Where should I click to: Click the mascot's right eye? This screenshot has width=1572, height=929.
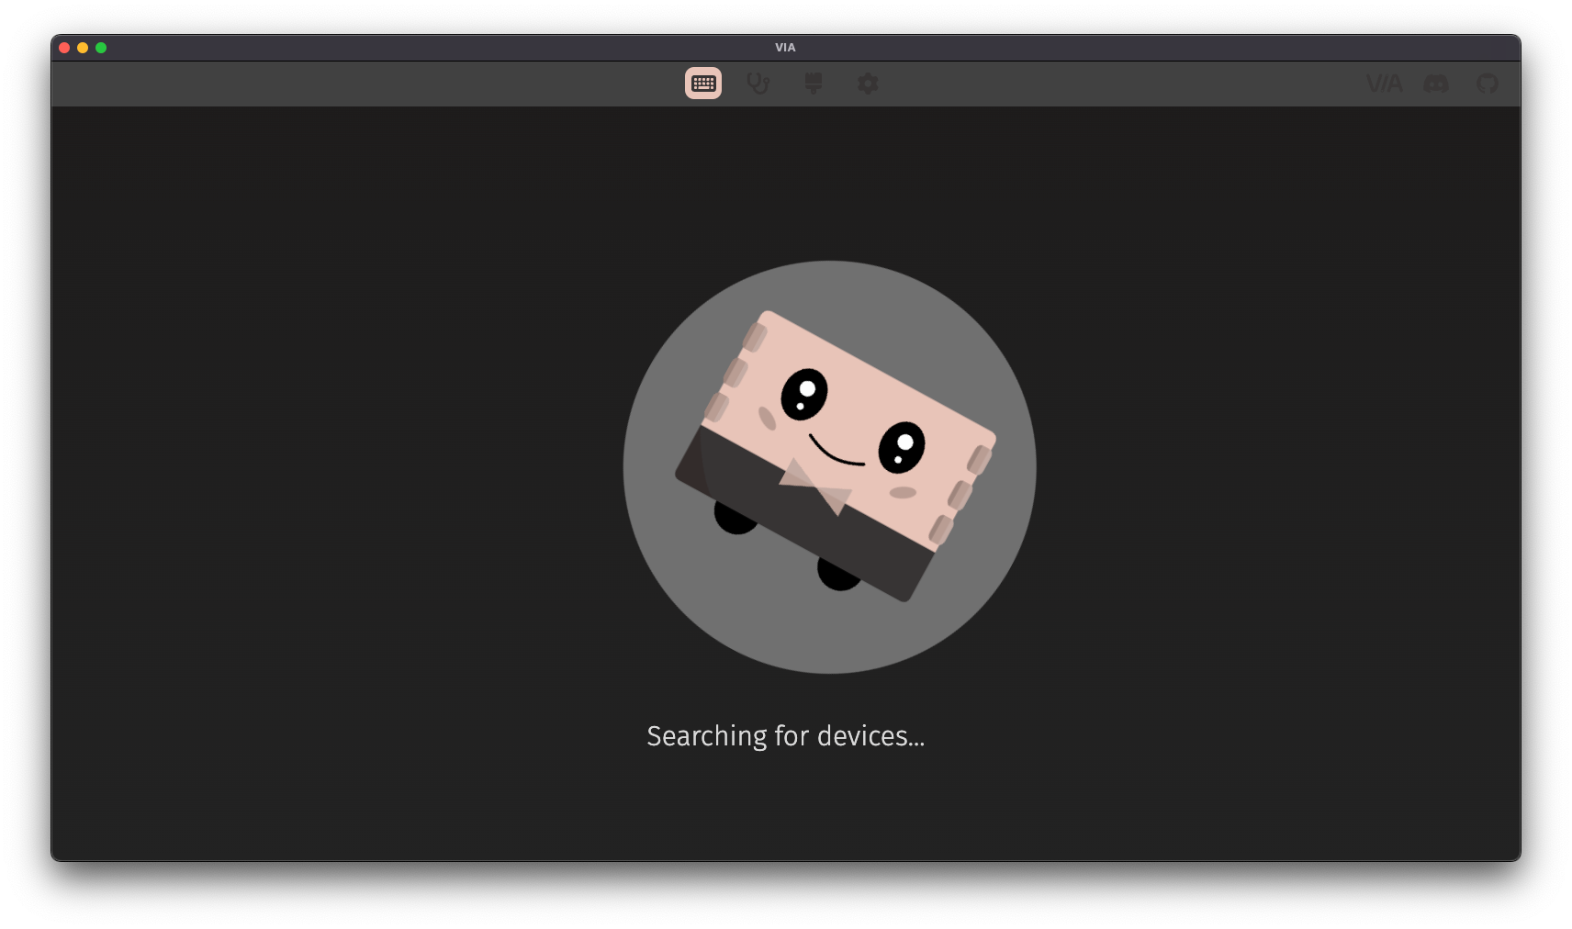pos(902,447)
